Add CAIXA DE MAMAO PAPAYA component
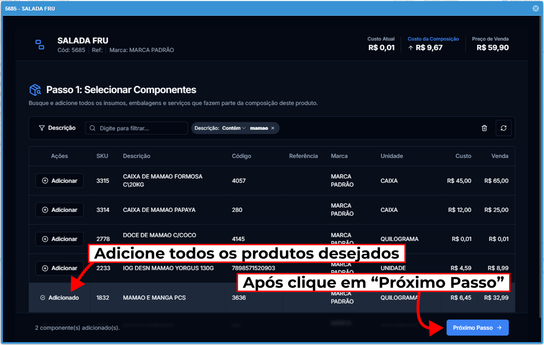 (59, 210)
